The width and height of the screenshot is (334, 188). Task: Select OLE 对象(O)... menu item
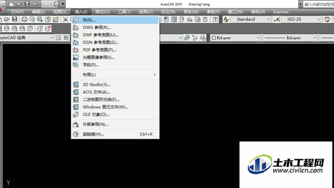[x=115, y=115]
